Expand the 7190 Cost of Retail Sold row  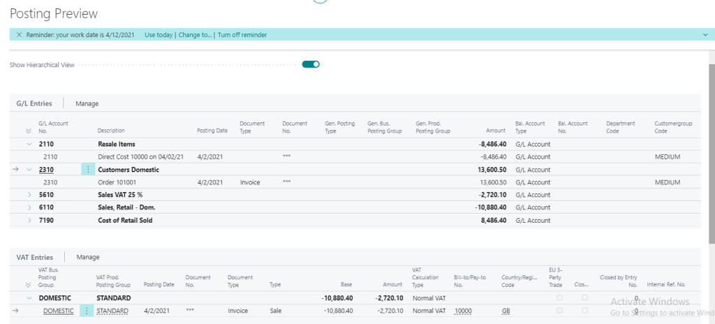tap(29, 220)
